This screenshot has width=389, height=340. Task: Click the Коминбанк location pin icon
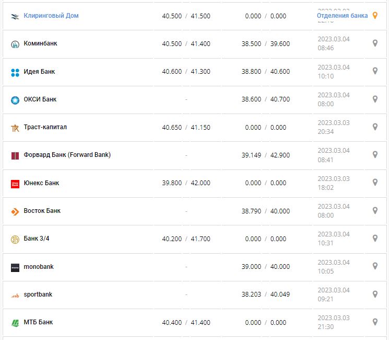click(x=374, y=43)
